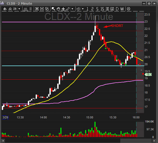The width and height of the screenshot is (158, 143).
Task: Switch to the 15 minute timeframe
Action: 102,9
